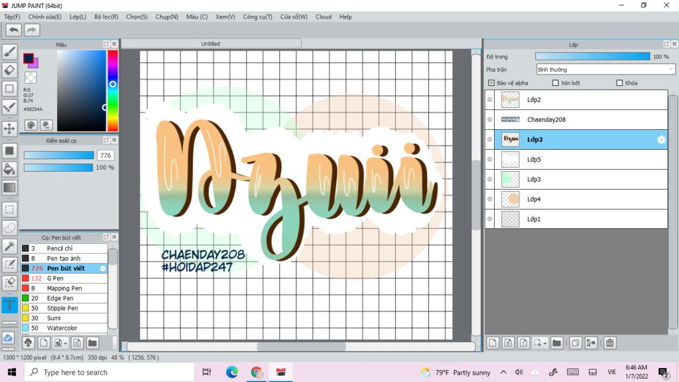
Task: Click the Undo arrow button
Action: 13,30
